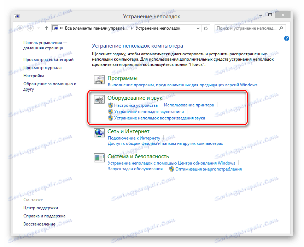Click the Программы category icon
This screenshot has width=304, height=247.
[99, 80]
